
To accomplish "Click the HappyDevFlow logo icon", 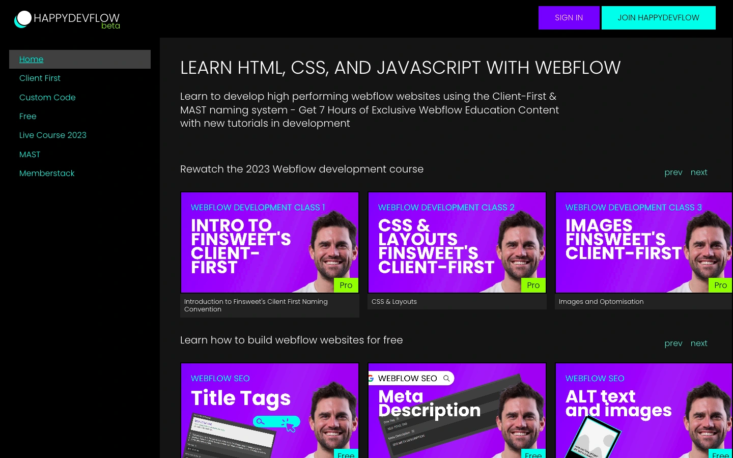I will pos(23,19).
